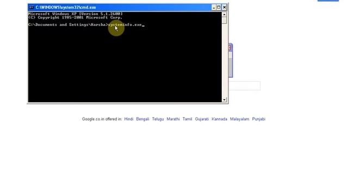Click the cmd.exe title bar text

pyautogui.click(x=66, y=7)
